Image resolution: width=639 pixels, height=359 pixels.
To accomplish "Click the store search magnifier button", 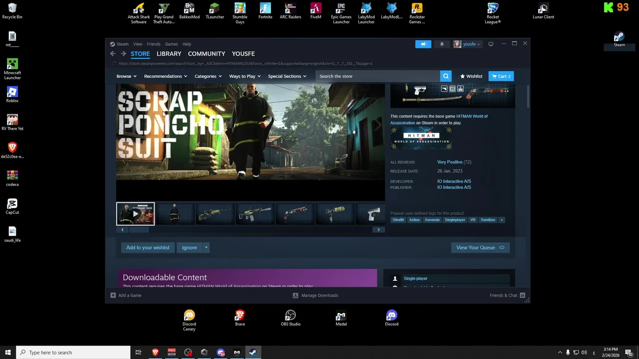I will click(x=446, y=76).
